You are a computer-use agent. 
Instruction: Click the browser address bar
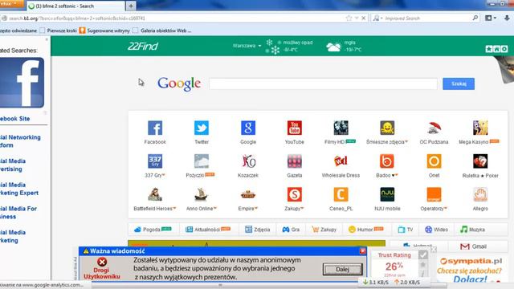pyautogui.click(x=173, y=18)
